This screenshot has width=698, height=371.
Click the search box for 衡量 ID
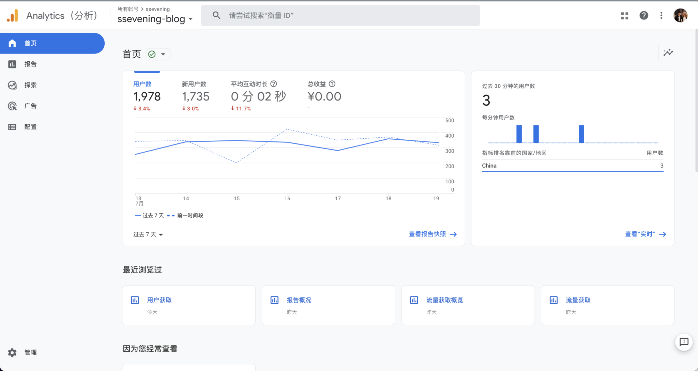(x=340, y=15)
